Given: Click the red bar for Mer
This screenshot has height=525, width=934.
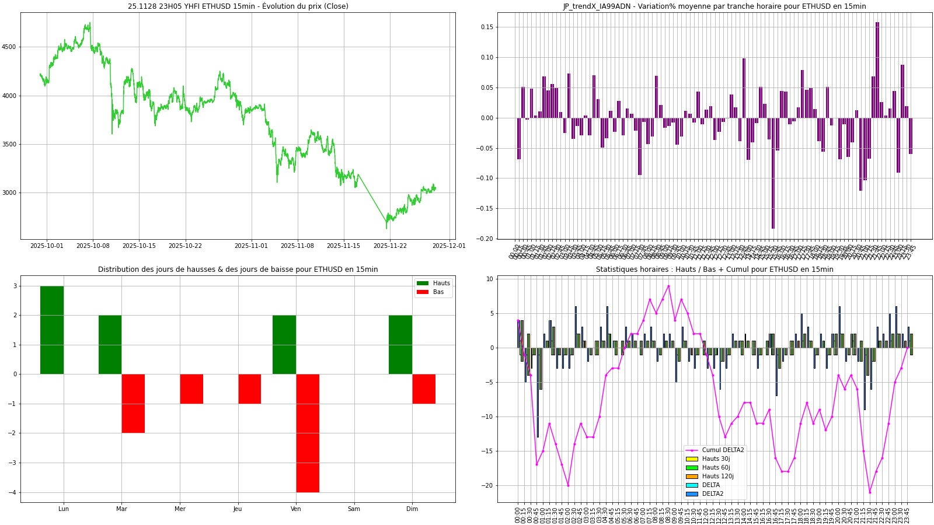Looking at the screenshot, I should pos(191,389).
